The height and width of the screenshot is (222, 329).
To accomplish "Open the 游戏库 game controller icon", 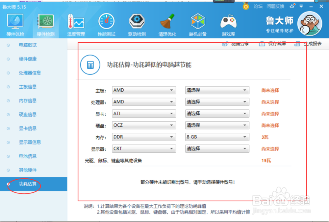I will [x=228, y=22].
